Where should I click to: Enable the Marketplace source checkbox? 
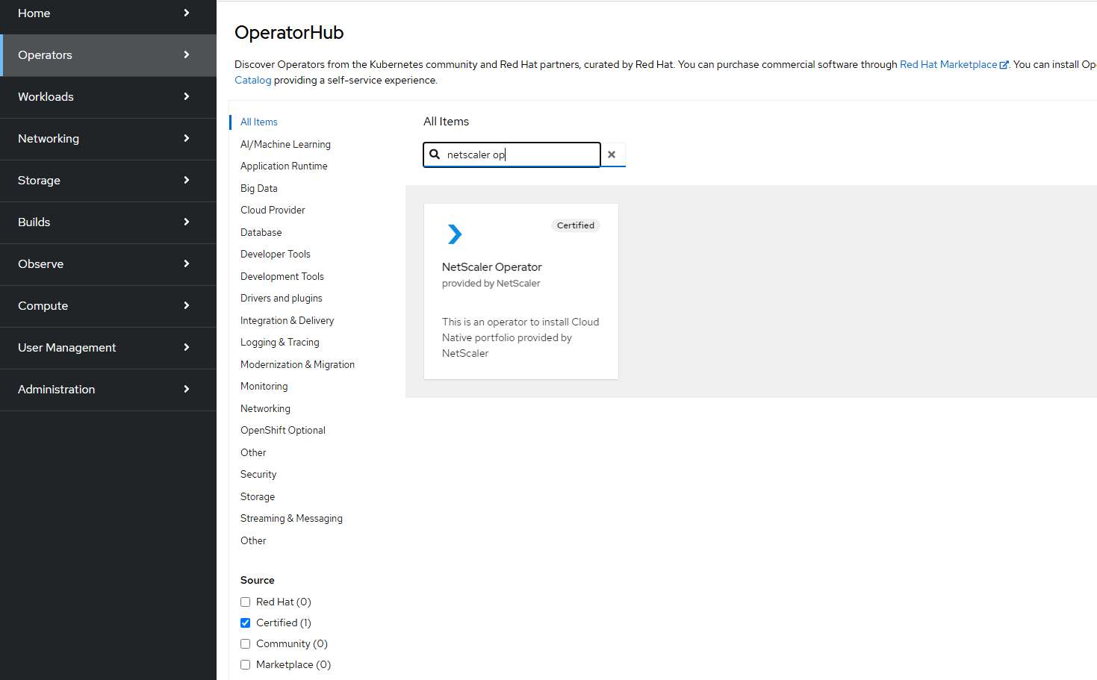click(245, 664)
